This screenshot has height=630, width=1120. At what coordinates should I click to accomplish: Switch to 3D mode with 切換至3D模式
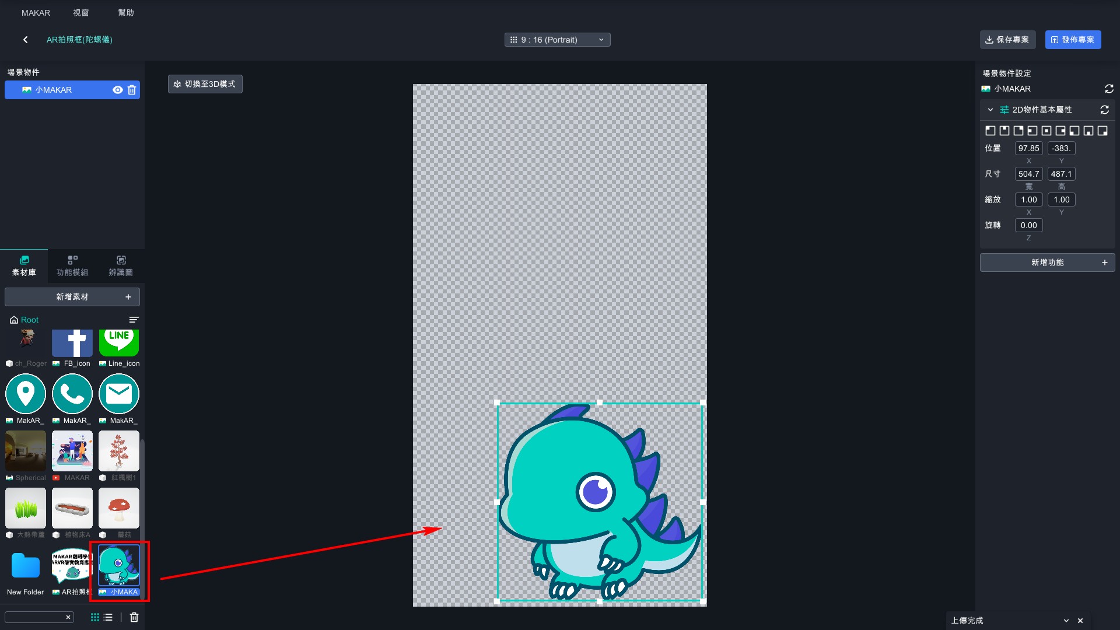[205, 84]
